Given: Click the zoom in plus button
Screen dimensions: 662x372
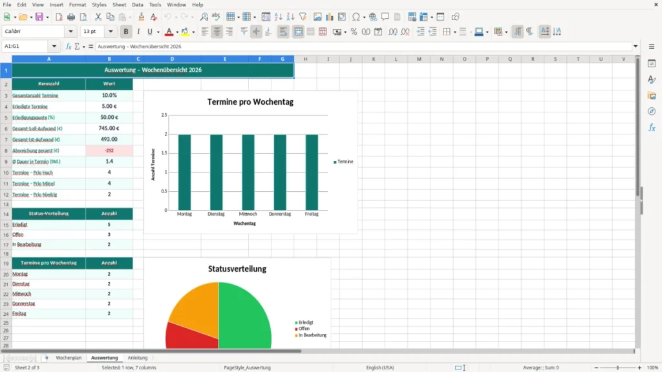Looking at the screenshot, I should [x=639, y=367].
